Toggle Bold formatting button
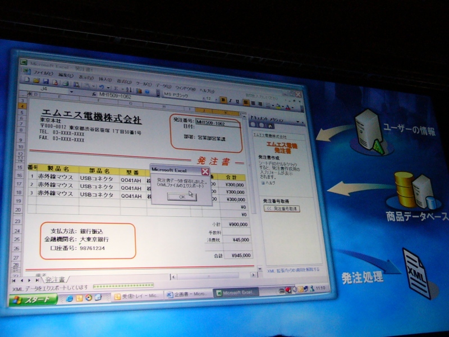The image size is (449, 337). tap(223, 100)
